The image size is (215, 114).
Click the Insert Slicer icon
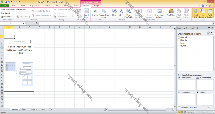[x=86, y=11]
